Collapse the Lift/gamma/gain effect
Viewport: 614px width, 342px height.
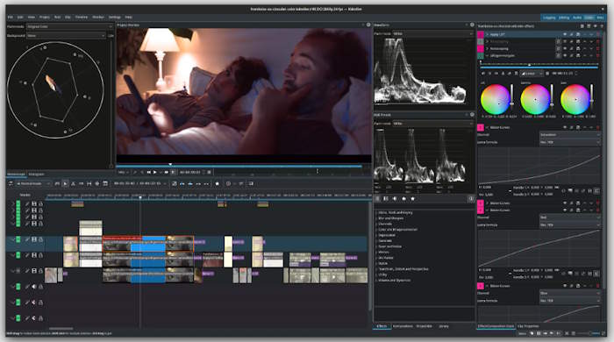click(488, 55)
